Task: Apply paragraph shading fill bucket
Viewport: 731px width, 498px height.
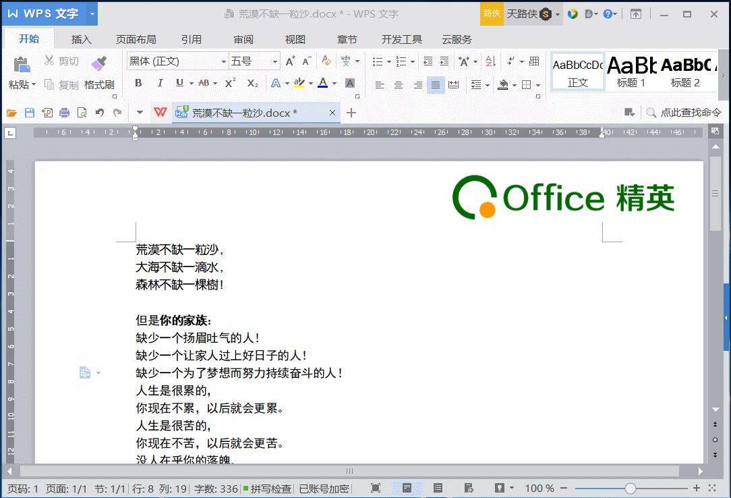Action: point(503,85)
